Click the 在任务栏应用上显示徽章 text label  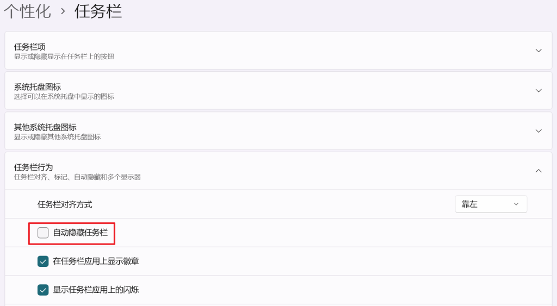pos(96,261)
